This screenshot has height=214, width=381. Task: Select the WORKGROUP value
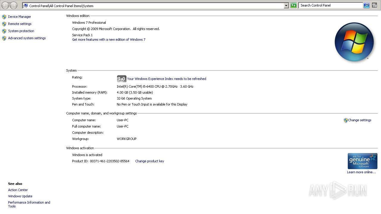tap(127, 139)
